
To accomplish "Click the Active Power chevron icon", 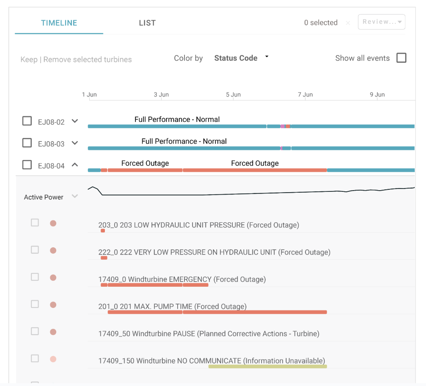I will pyautogui.click(x=74, y=196).
